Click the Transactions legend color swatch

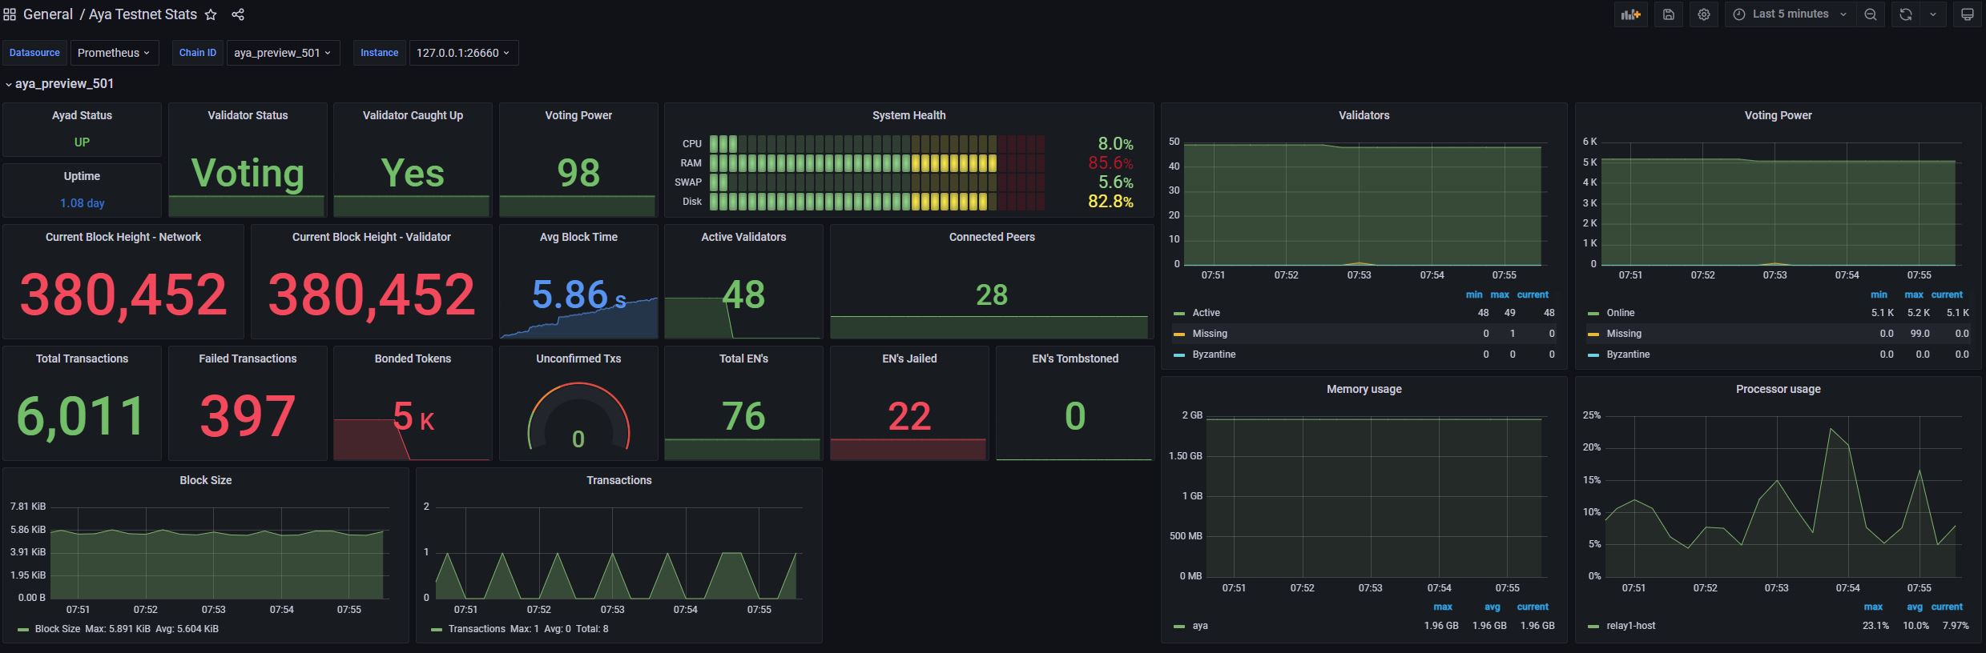click(437, 629)
